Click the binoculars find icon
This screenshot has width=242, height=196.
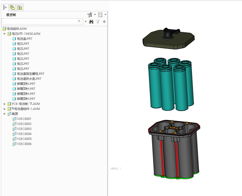click(x=91, y=22)
